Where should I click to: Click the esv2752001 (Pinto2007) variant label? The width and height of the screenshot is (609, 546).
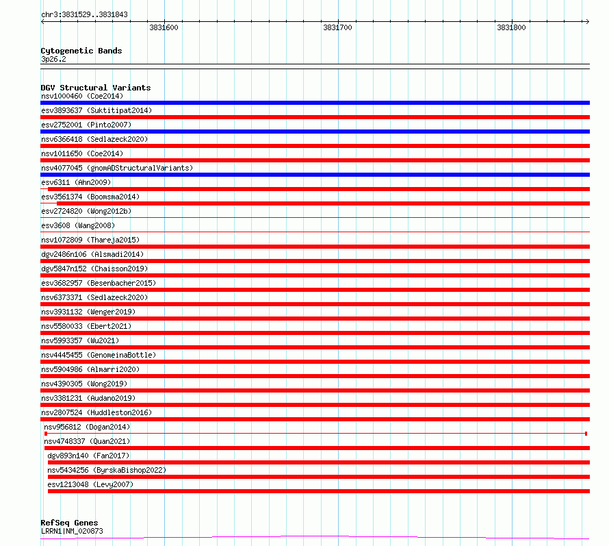(86, 125)
